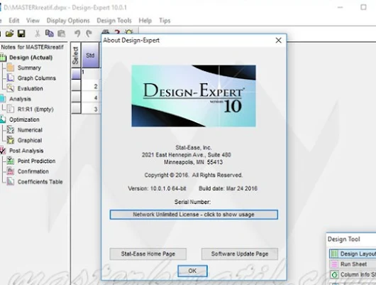Open the Display Options menu

tap(68, 21)
